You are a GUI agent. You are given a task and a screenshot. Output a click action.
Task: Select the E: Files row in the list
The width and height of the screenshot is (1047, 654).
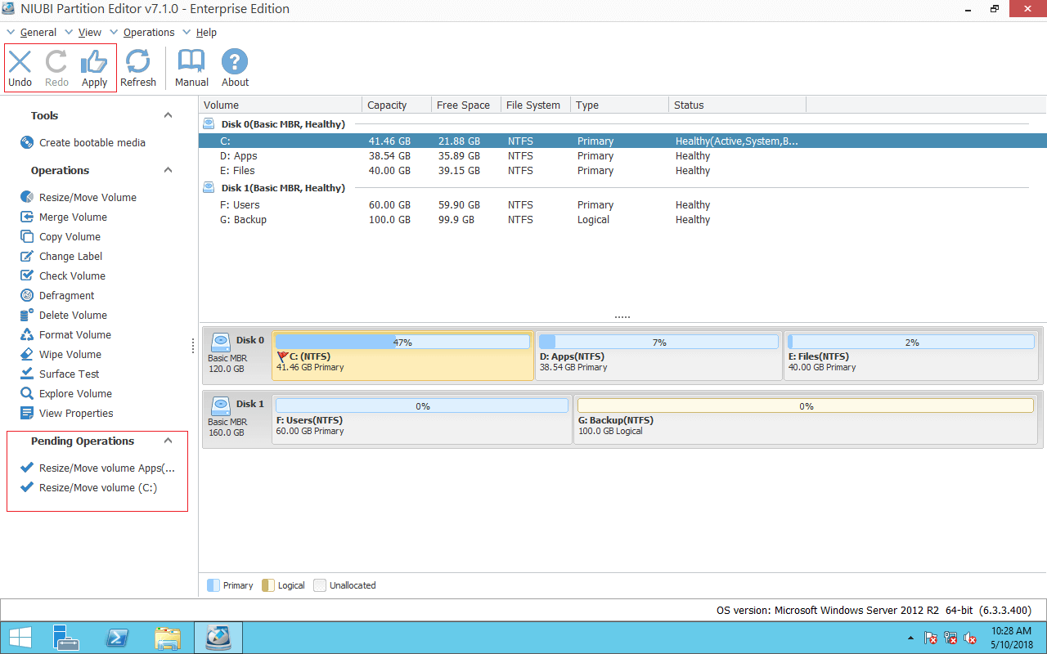pyautogui.click(x=623, y=171)
